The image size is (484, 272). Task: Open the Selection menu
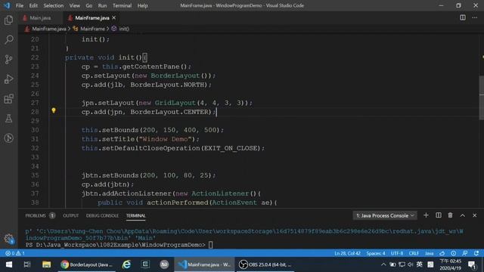click(54, 5)
